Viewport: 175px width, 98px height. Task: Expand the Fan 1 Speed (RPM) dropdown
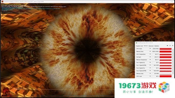150,65
